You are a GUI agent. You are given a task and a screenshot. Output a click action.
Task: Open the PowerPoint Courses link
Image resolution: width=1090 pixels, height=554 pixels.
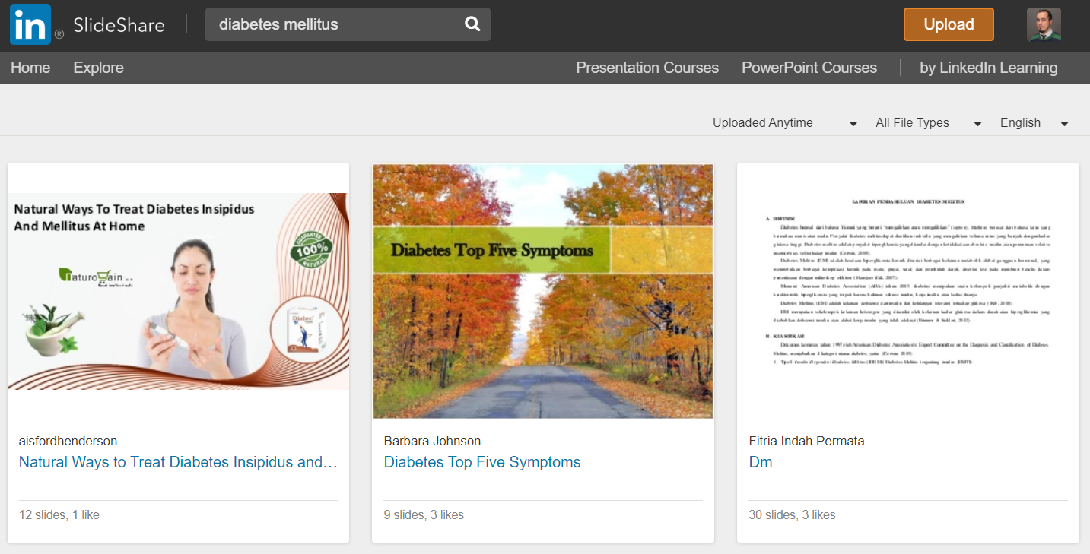(809, 68)
